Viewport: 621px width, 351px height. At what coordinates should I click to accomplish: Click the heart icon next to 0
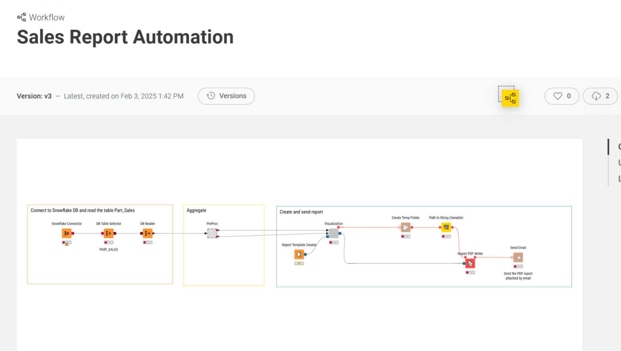(x=558, y=96)
